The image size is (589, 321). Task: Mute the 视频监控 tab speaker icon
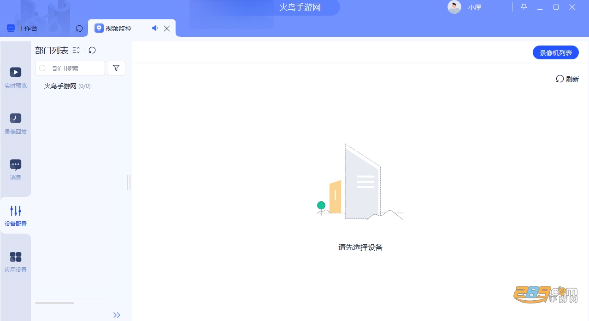[x=155, y=29]
